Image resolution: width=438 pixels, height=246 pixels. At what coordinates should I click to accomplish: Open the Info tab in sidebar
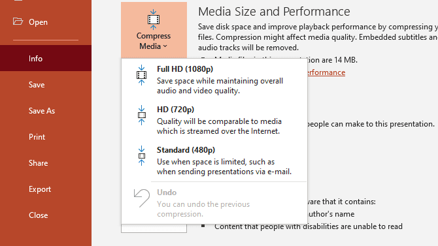coord(46,58)
